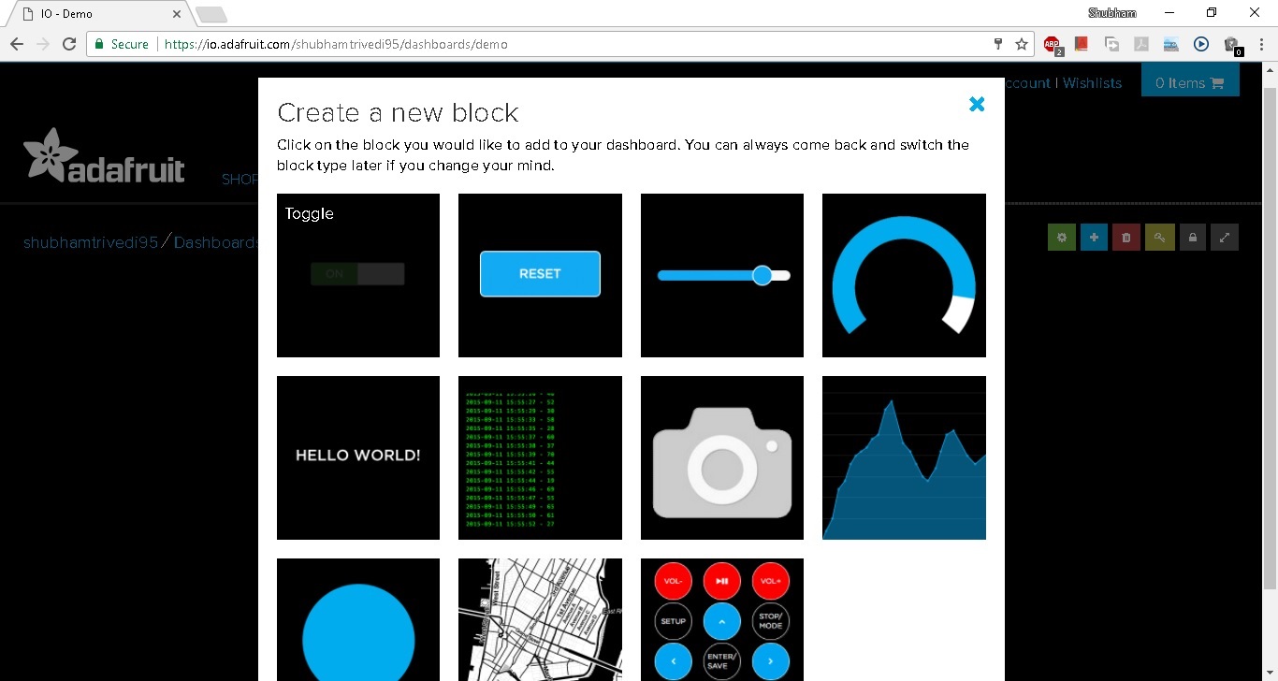Viewport: 1278px width, 681px height.
Task: Select the blue color picker block
Action: click(358, 619)
